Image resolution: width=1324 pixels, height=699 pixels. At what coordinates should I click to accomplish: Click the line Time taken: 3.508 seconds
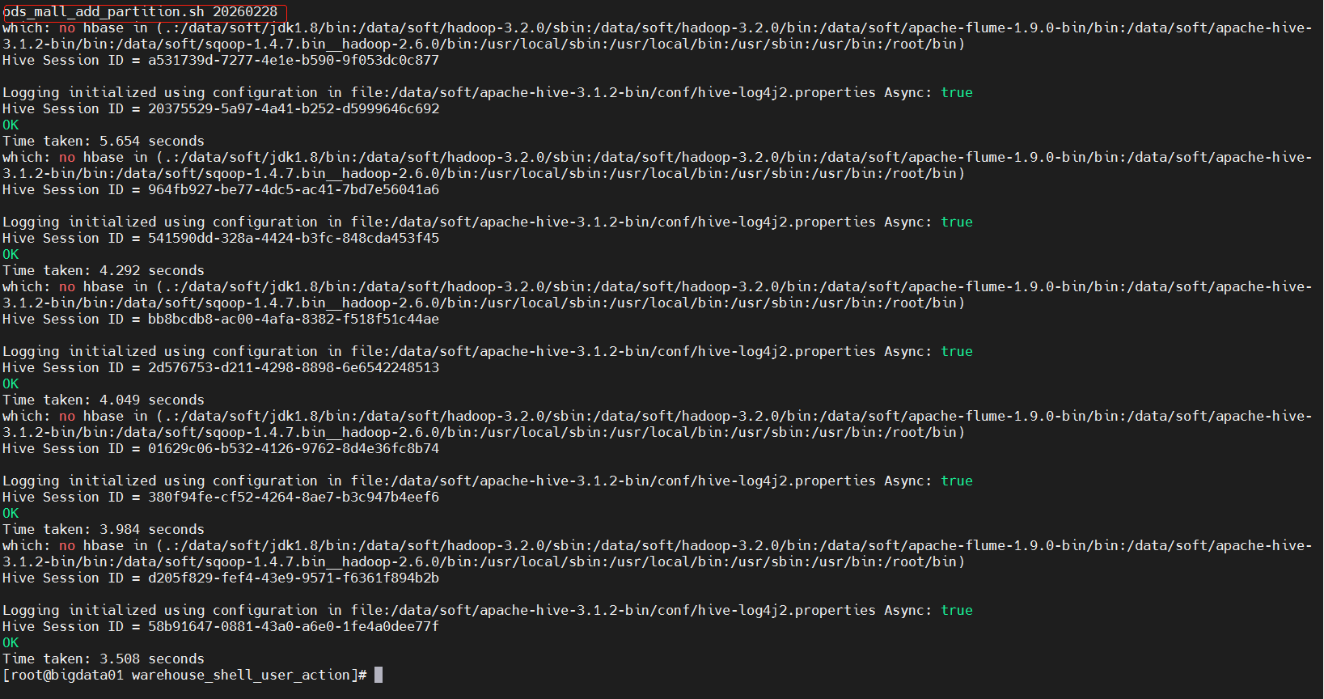point(104,659)
